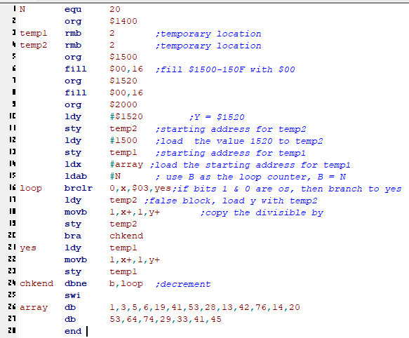Click line number 16 in the gutter

(x=12, y=187)
